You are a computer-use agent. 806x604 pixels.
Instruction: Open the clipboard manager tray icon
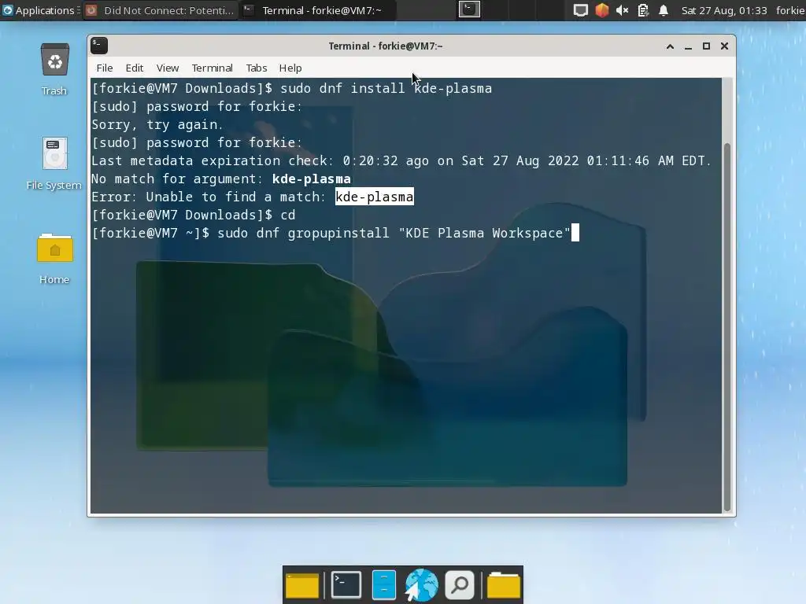[x=643, y=10]
